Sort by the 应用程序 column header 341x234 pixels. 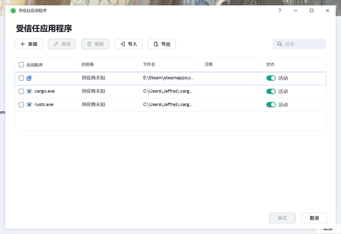pyautogui.click(x=35, y=65)
